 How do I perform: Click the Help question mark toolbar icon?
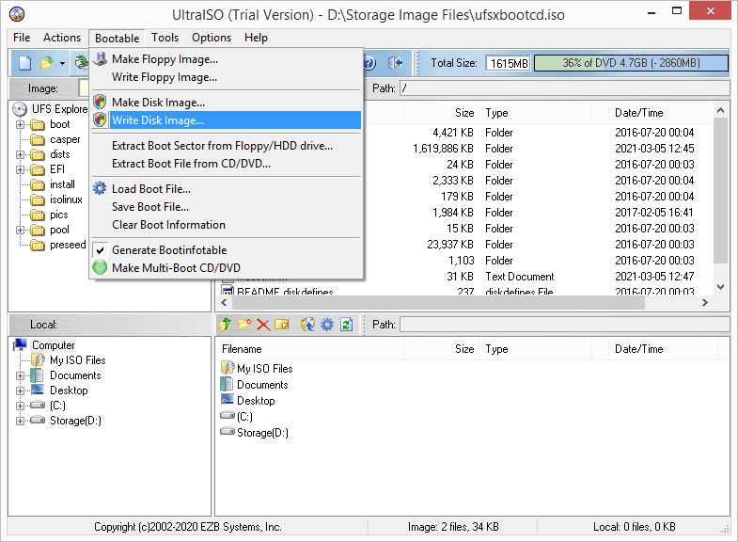pos(369,63)
